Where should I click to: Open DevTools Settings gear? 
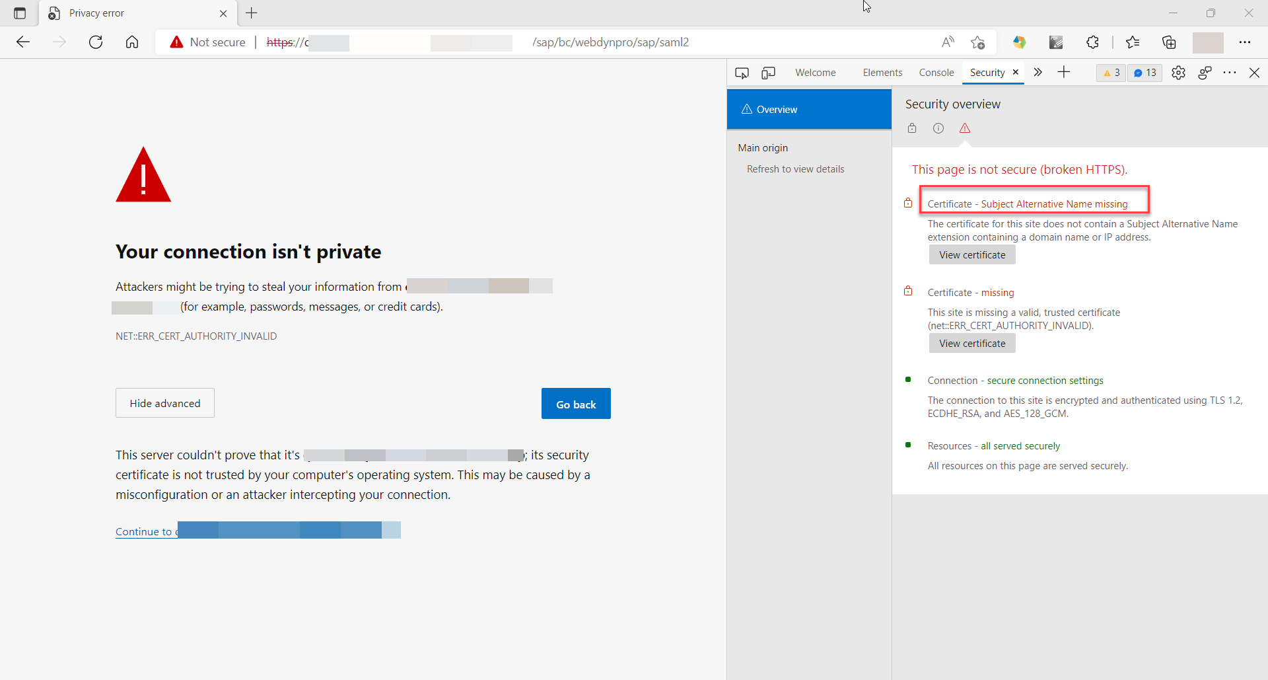tap(1178, 73)
